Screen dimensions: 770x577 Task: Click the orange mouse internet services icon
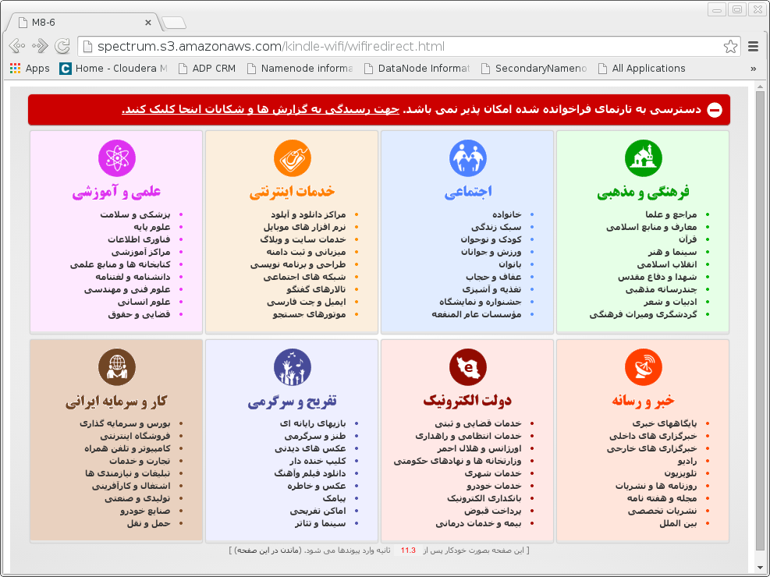(293, 158)
